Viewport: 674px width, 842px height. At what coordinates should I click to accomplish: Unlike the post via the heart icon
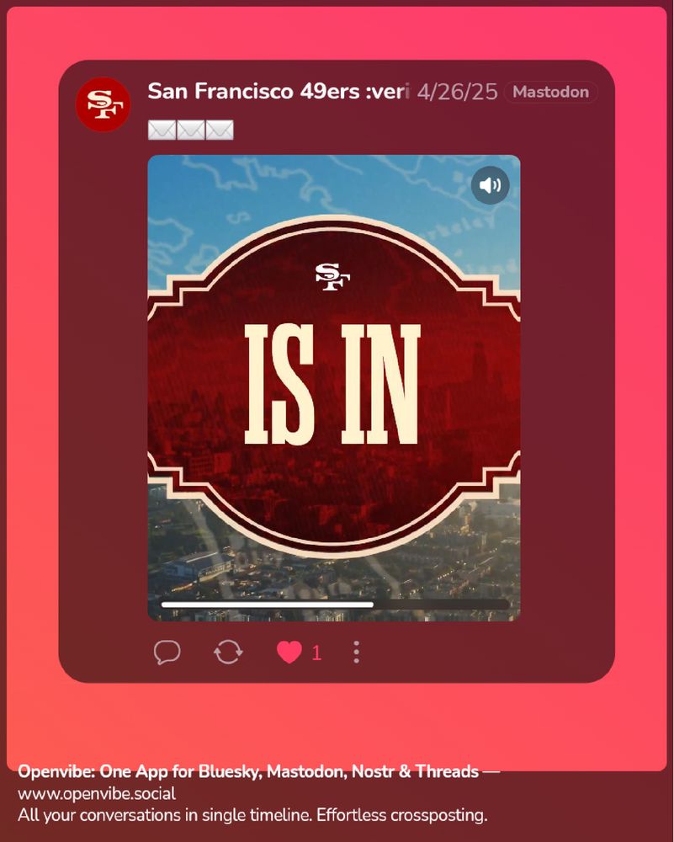(x=289, y=653)
